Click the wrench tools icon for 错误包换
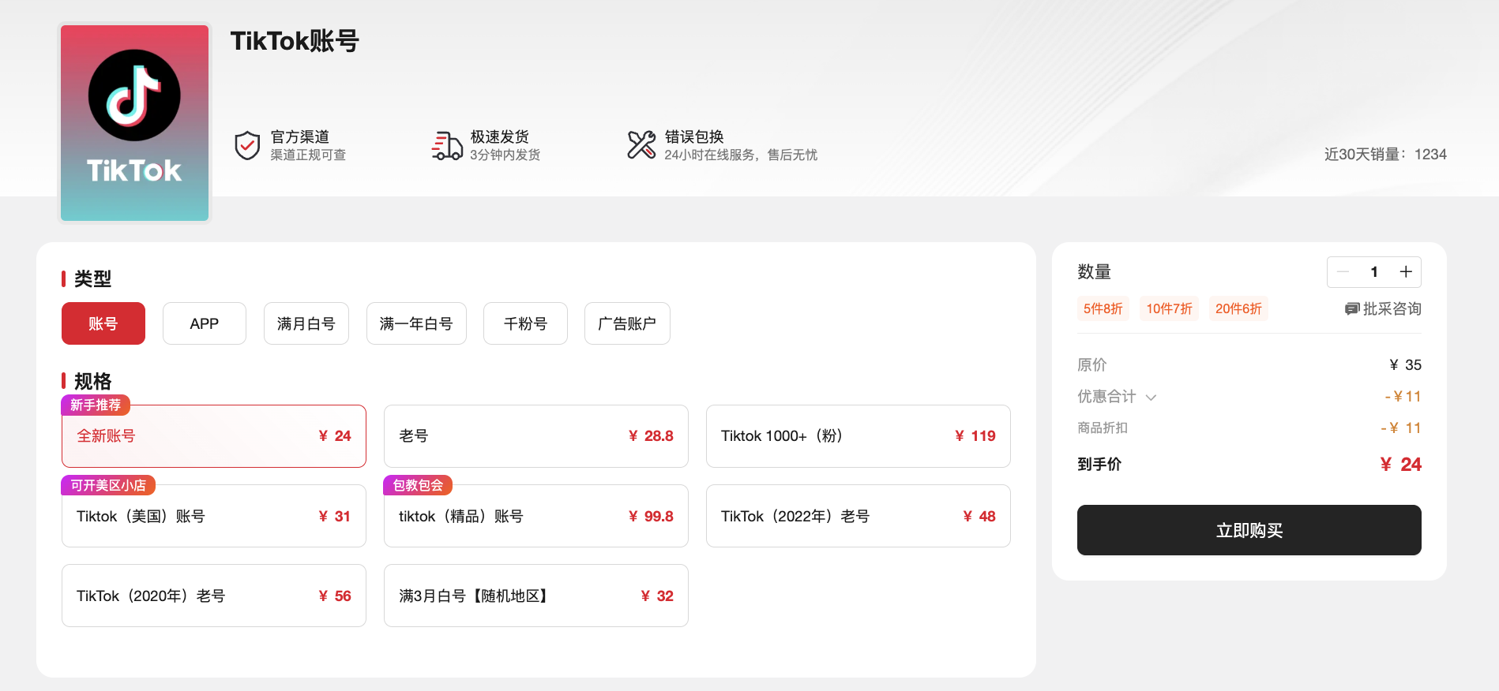This screenshot has height=691, width=1499. [641, 145]
